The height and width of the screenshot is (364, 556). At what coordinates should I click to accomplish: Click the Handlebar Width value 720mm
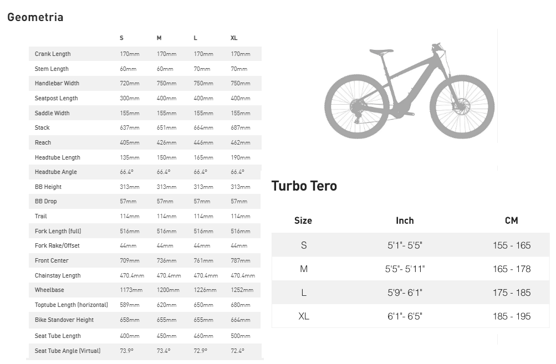click(x=129, y=83)
